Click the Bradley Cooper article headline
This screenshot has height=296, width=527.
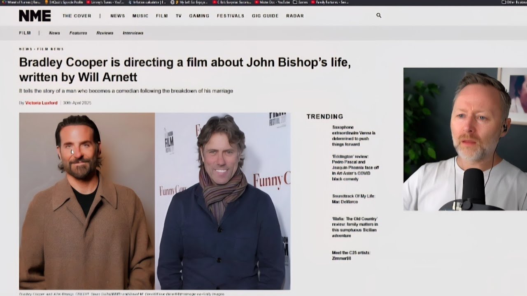[x=185, y=69]
